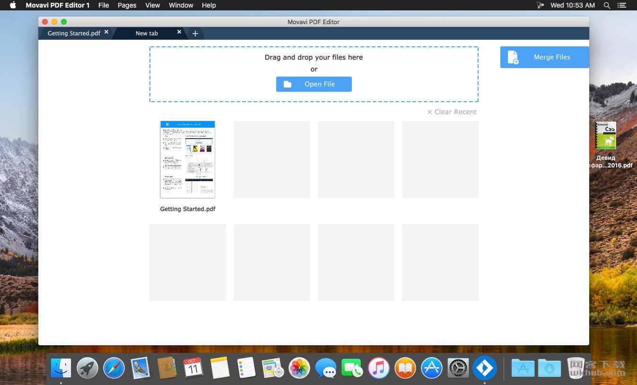Click Movavi PDF Editor dock icon
Image resolution: width=637 pixels, height=385 pixels.
tap(484, 367)
